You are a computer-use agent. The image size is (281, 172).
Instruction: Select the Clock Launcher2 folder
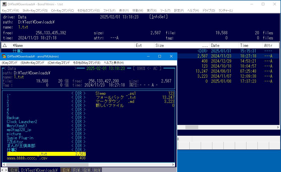[x=22, y=122]
